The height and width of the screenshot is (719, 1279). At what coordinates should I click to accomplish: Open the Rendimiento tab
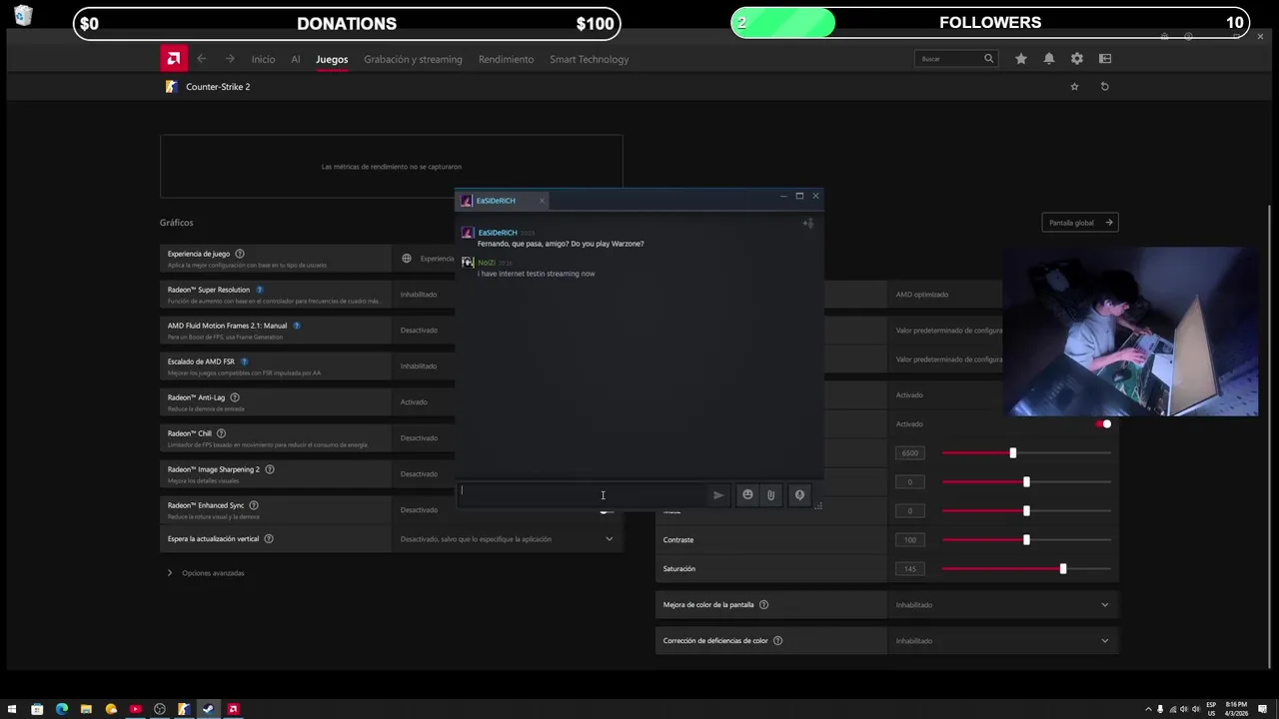tap(506, 60)
